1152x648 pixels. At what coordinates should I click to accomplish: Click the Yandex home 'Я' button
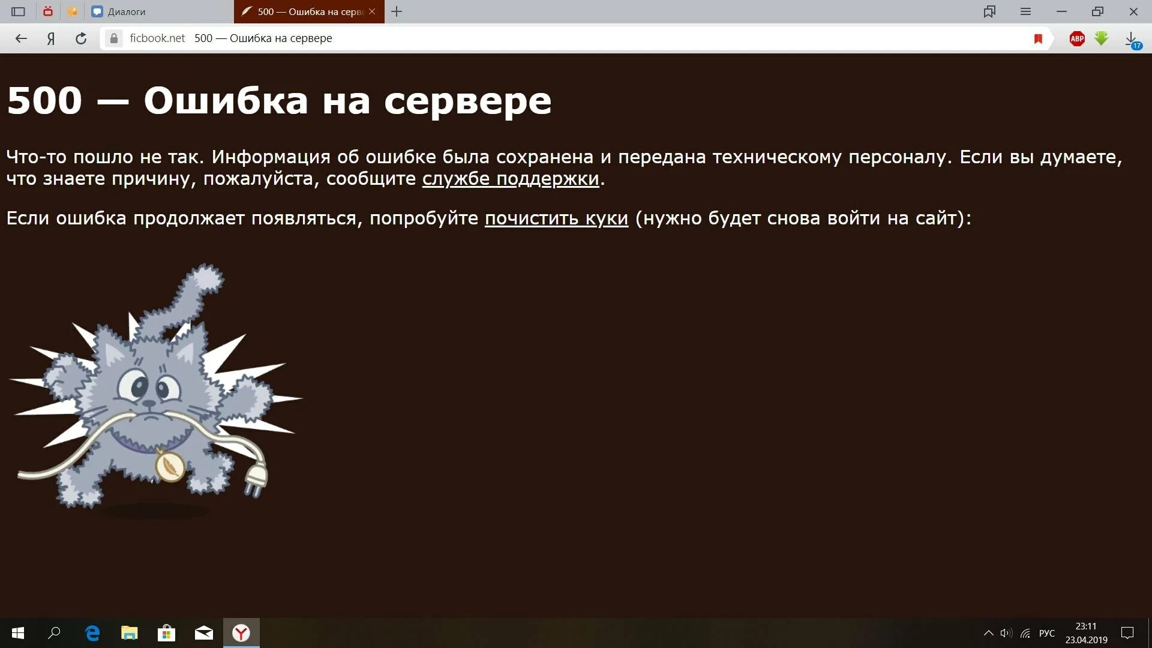[51, 38]
